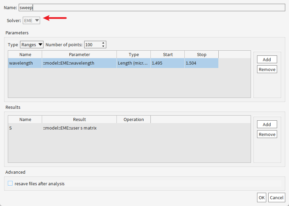Image resolution: width=289 pixels, height=206 pixels.
Task: Click the Parameters table Type column header
Action: pyautogui.click(x=133, y=55)
